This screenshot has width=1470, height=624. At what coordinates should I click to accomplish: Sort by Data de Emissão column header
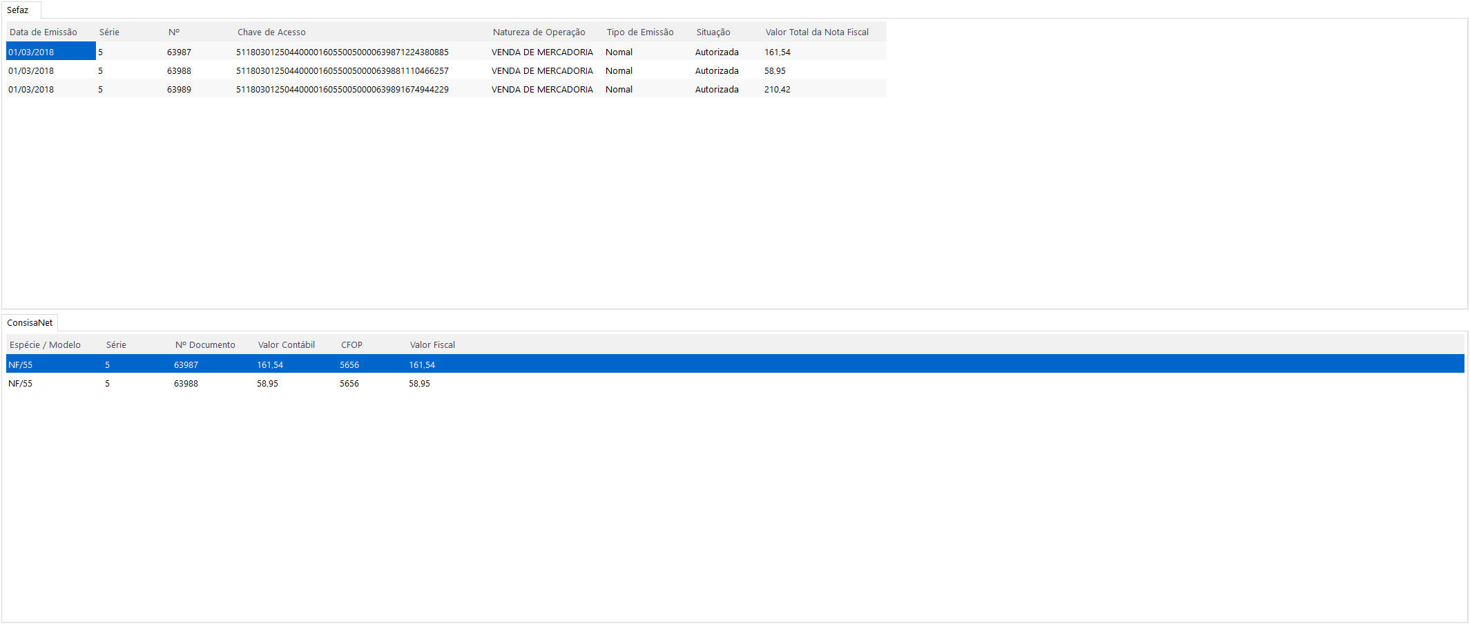[43, 32]
